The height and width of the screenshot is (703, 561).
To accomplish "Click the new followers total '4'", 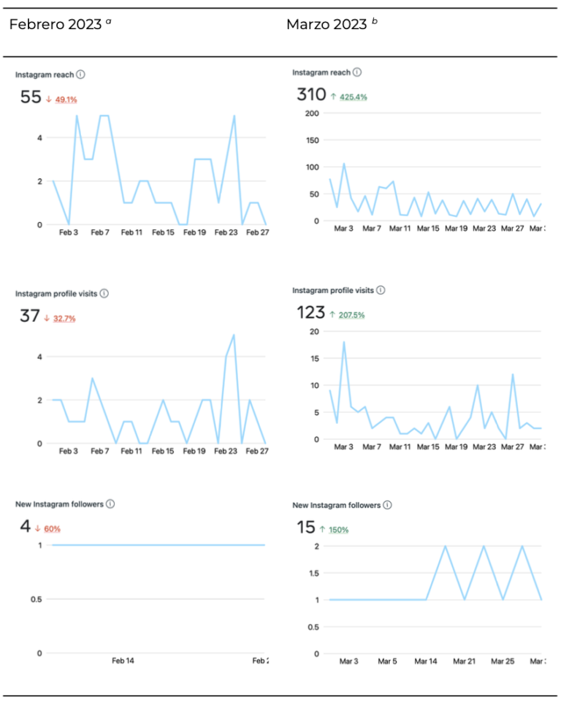I will 25,526.
